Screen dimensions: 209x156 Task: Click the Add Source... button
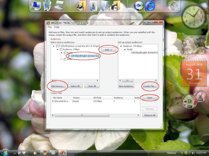coord(58,86)
